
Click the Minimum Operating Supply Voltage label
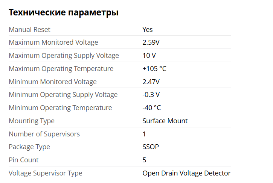63,95
